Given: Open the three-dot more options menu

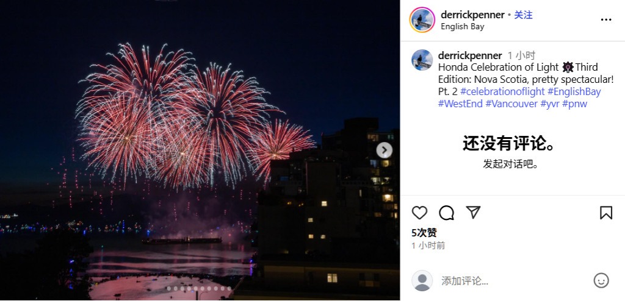Looking at the screenshot, I should pos(606,20).
